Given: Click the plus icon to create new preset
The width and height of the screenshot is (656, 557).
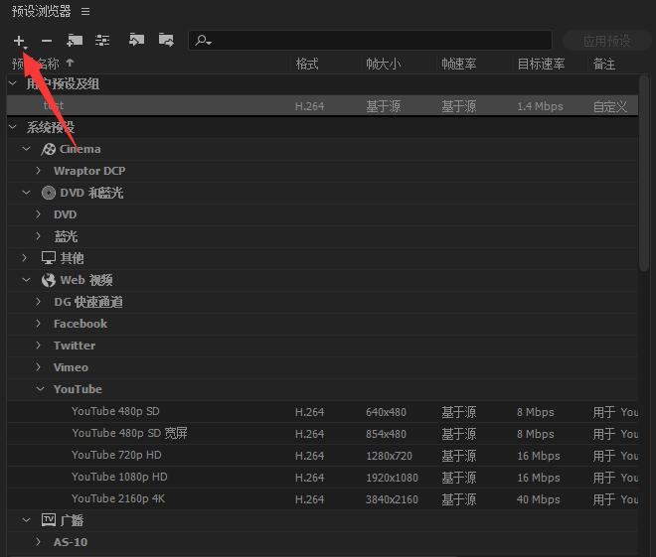Looking at the screenshot, I should [19, 41].
